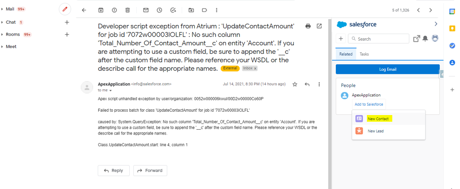Choose New Contact from the menu

click(x=378, y=119)
